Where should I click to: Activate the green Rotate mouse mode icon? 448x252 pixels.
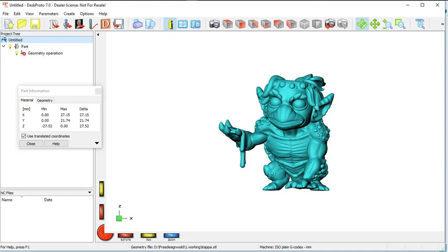[x=362, y=24]
